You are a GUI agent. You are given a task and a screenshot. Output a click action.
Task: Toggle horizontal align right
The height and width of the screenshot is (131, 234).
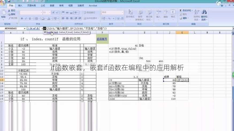pyautogui.click(x=71, y=18)
